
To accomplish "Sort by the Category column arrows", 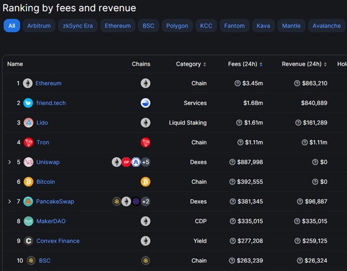I will tap(205, 64).
